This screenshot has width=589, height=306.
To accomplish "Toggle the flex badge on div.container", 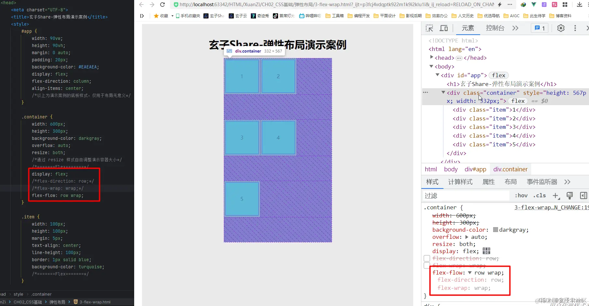I will click(x=518, y=101).
